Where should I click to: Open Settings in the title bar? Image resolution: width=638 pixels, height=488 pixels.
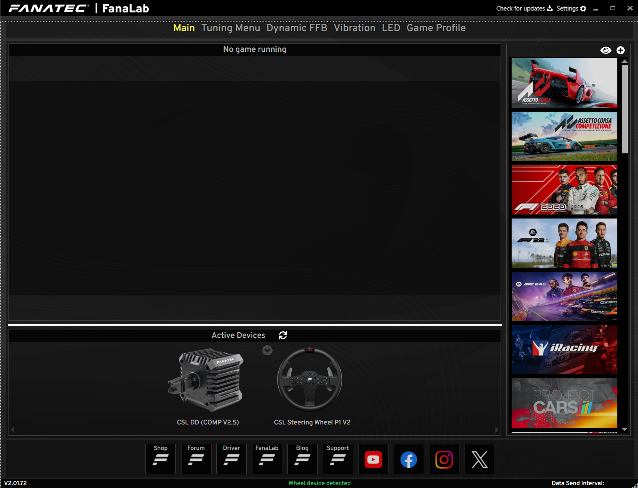tap(571, 8)
